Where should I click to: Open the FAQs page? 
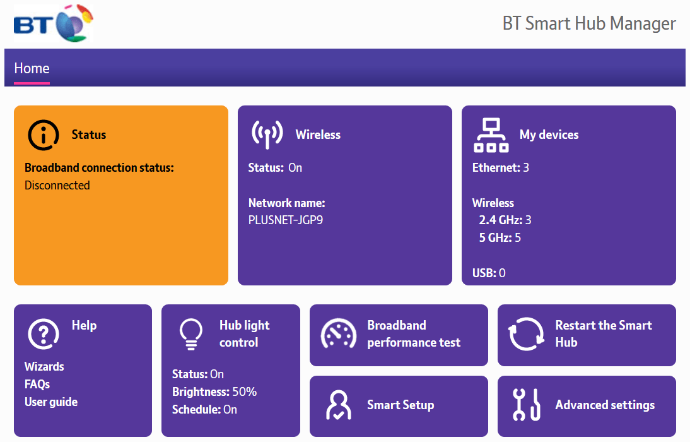pos(37,384)
